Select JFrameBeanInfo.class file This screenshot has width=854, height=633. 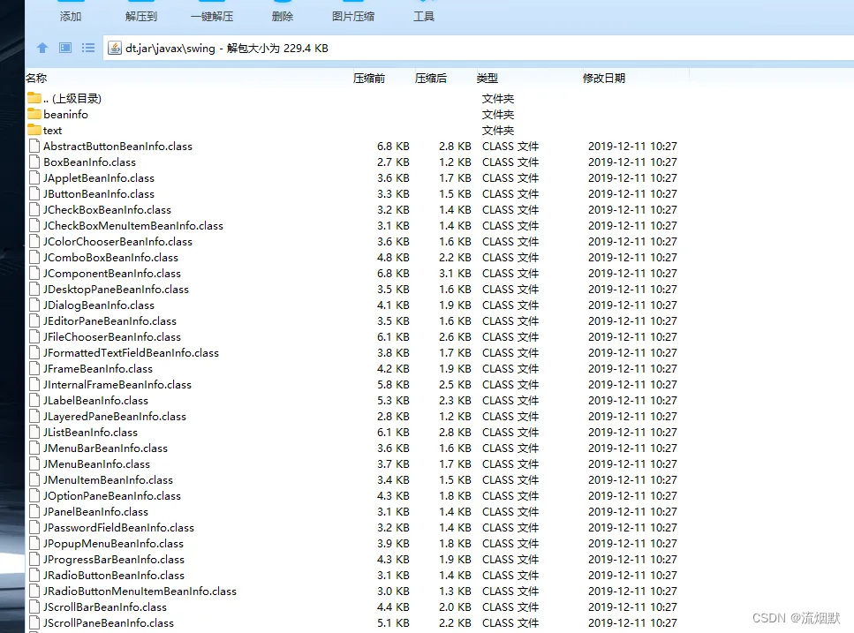[358, 368]
